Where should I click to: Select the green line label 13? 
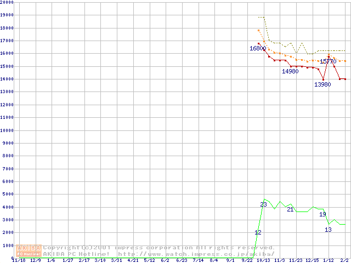click(328, 230)
